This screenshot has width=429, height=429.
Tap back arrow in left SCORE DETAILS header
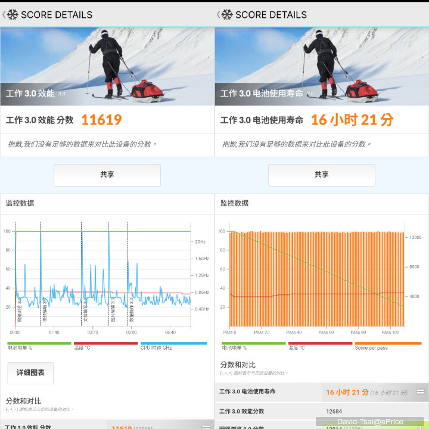point(4,14)
